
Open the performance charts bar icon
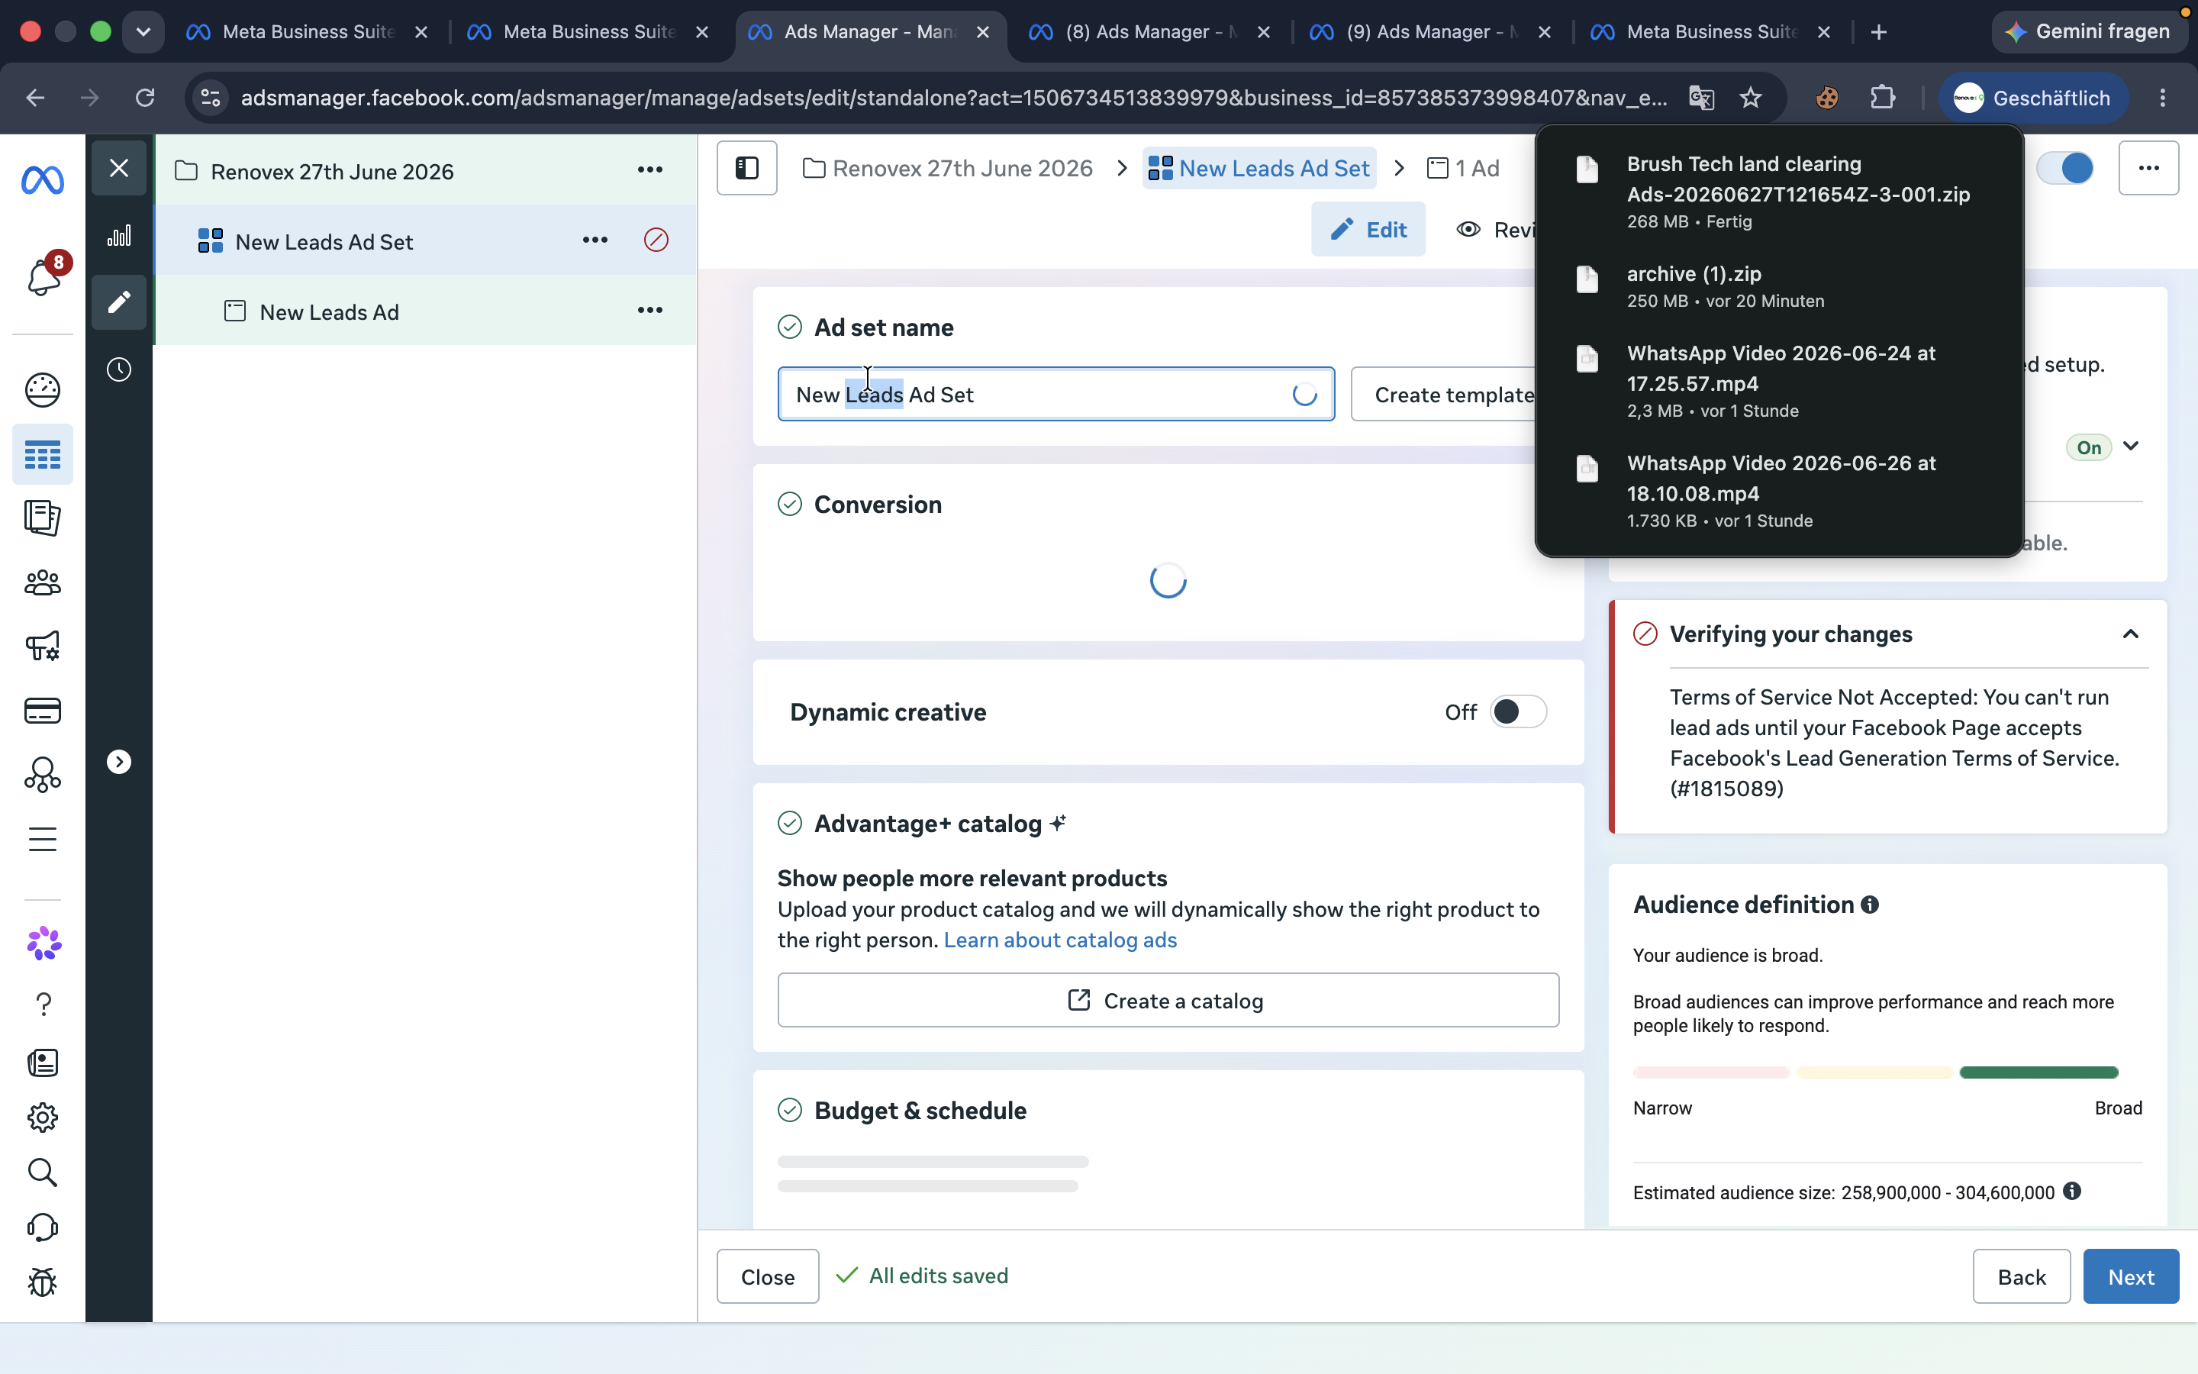point(119,237)
